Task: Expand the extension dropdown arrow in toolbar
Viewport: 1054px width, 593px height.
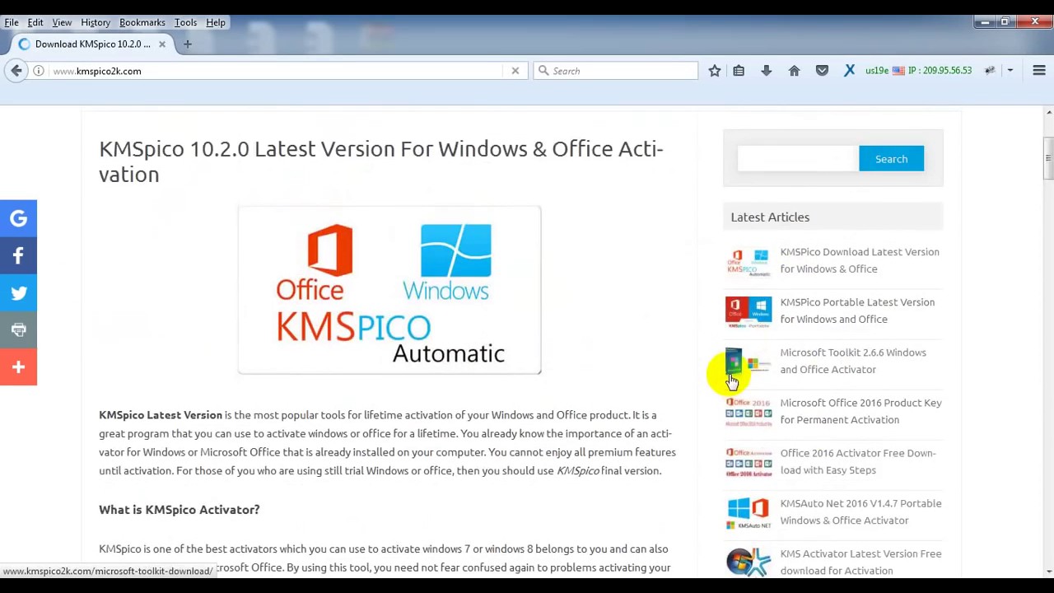Action: pyautogui.click(x=1010, y=71)
